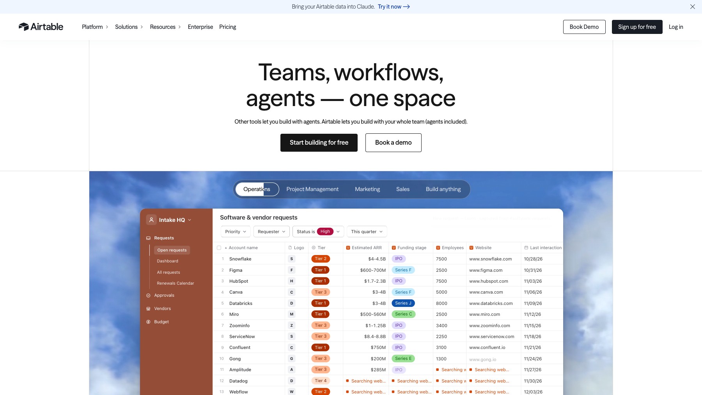702x395 pixels.
Task: Tick the select-all checkbox in table header
Action: pyautogui.click(x=219, y=248)
